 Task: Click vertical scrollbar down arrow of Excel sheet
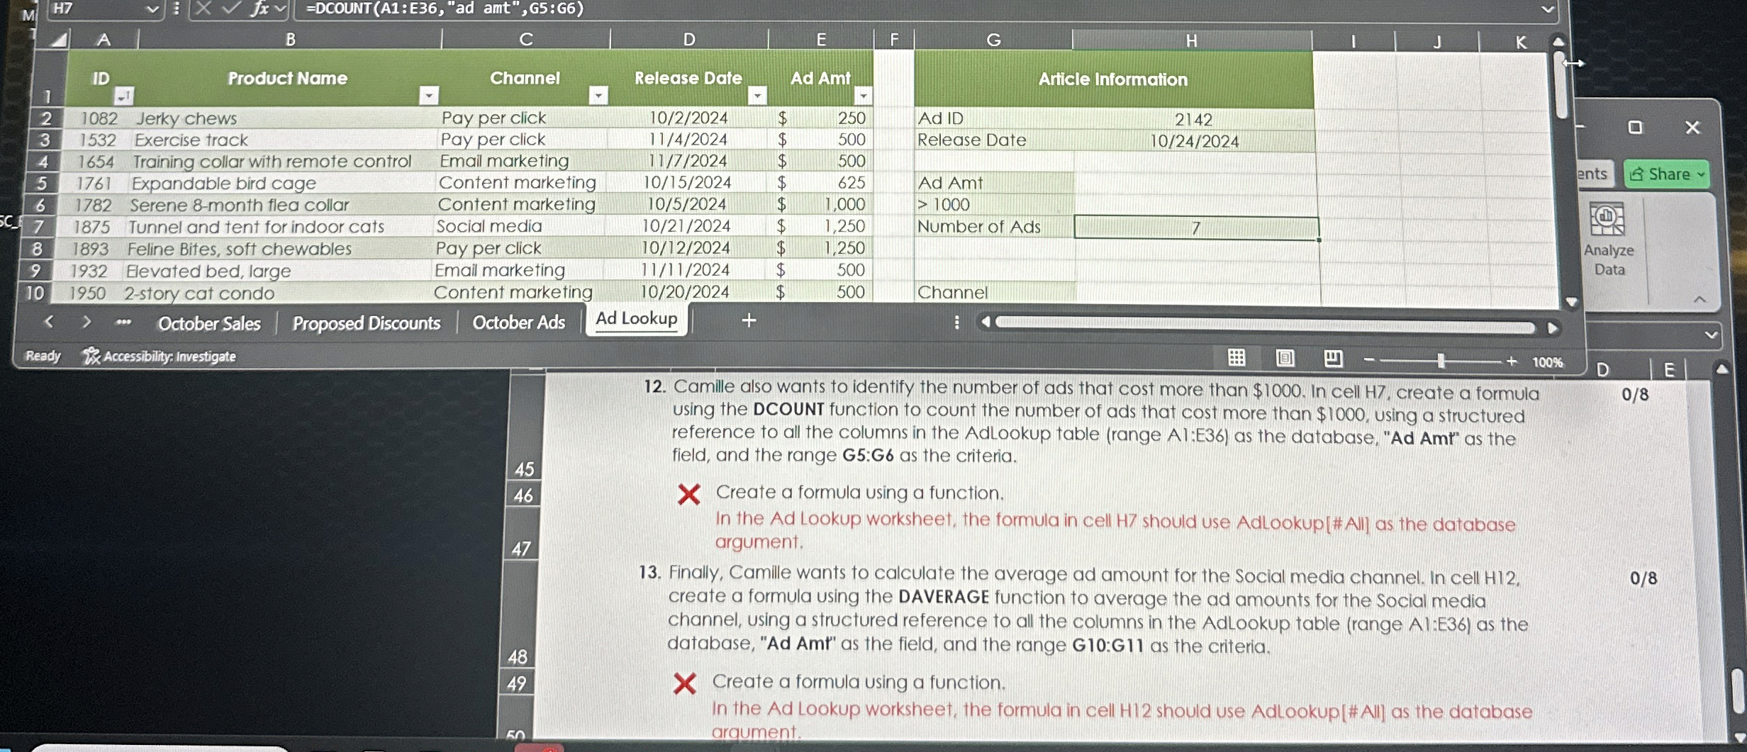(1571, 302)
